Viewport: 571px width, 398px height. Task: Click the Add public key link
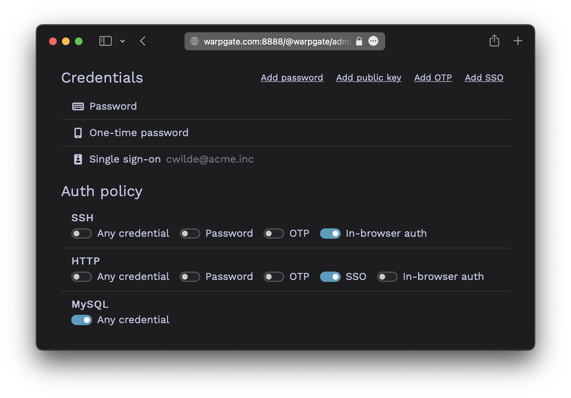click(369, 78)
